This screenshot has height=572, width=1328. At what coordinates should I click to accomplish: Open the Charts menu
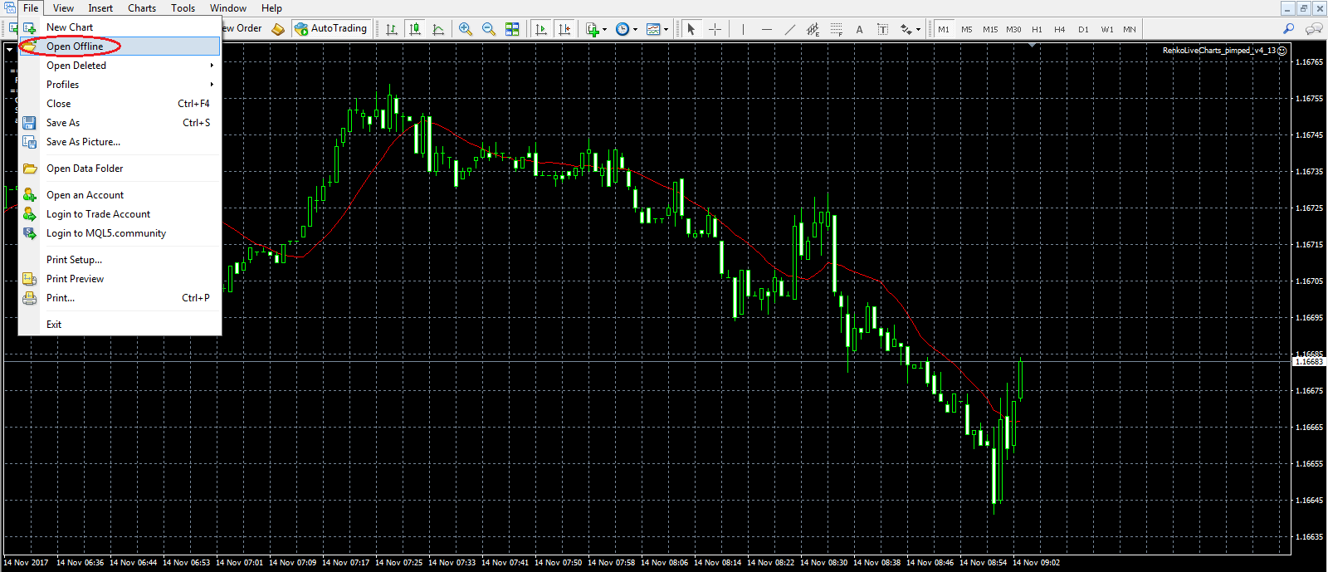(x=142, y=8)
